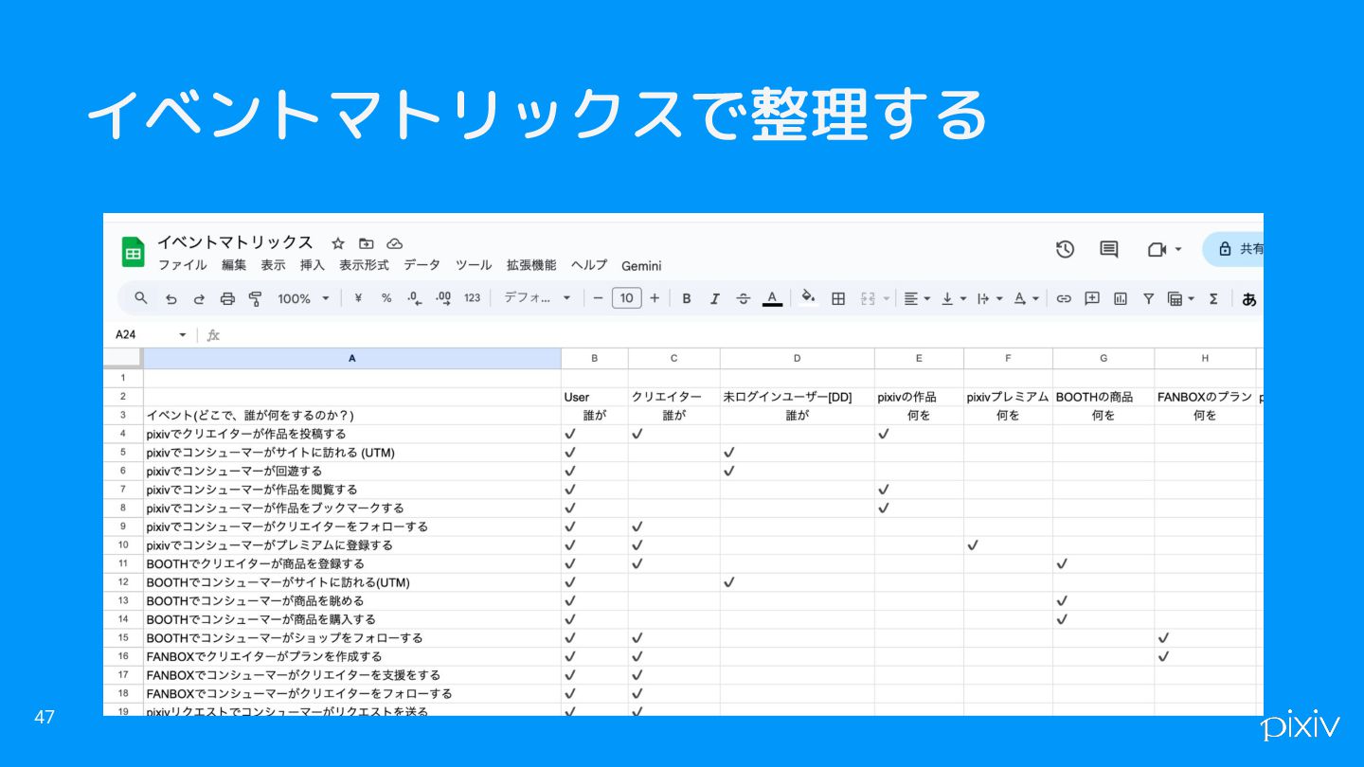Toggle bold formatting
The height and width of the screenshot is (767, 1364).
[x=687, y=298]
